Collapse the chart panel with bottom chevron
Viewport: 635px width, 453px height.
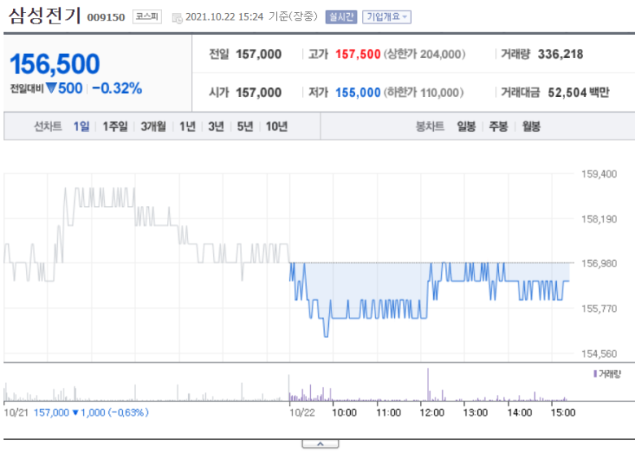click(x=320, y=444)
